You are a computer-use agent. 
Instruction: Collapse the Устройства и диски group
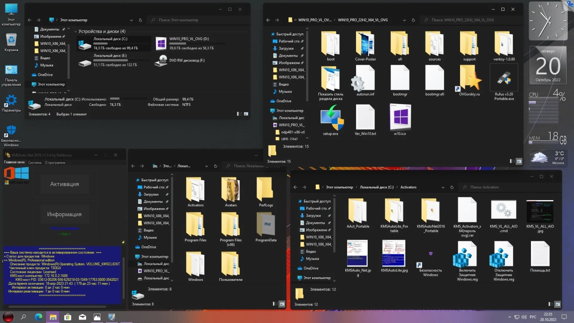click(75, 31)
